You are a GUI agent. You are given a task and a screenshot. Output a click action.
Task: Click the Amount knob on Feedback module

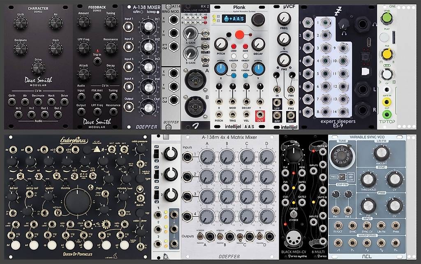pos(84,22)
